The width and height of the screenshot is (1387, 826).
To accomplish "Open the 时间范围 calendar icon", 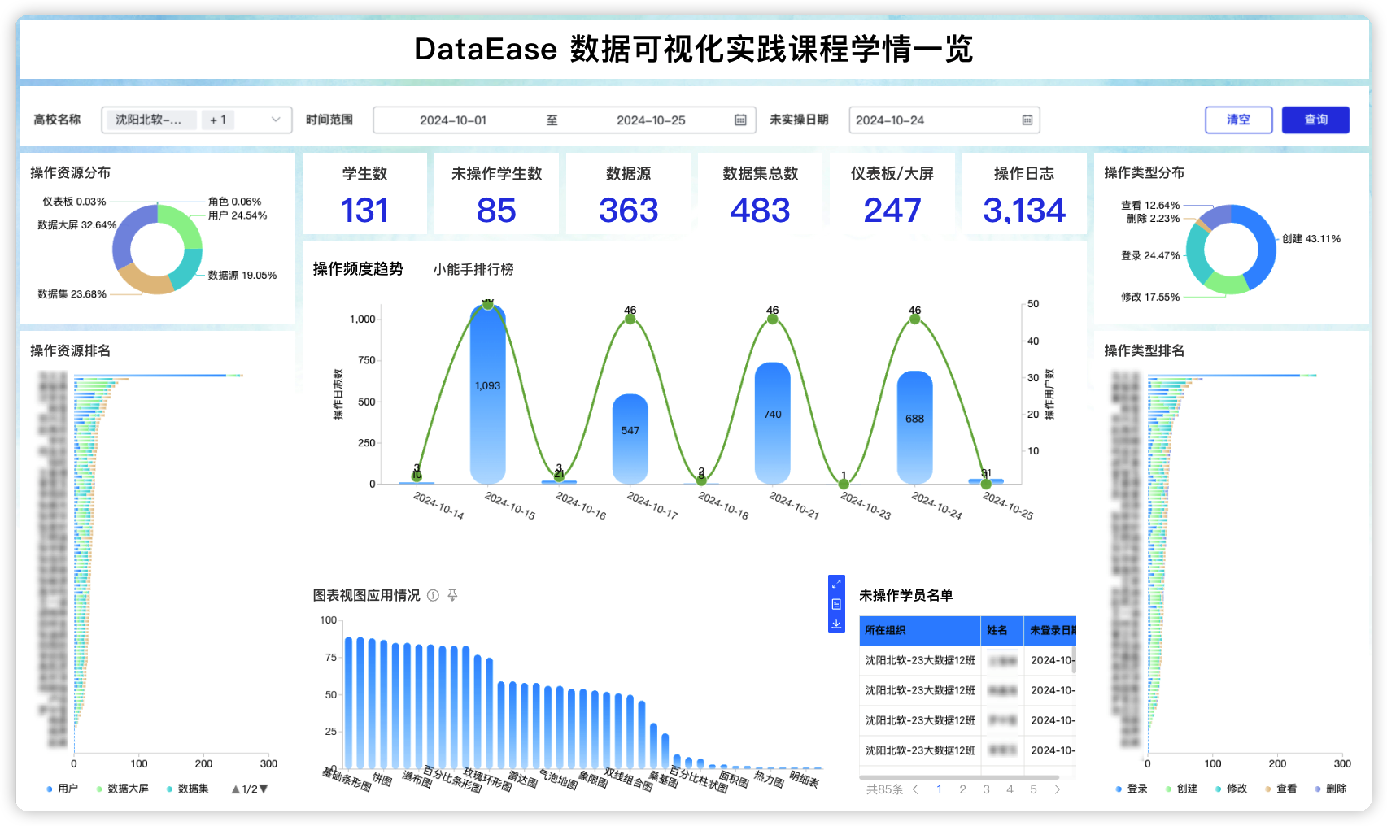I will [x=740, y=120].
